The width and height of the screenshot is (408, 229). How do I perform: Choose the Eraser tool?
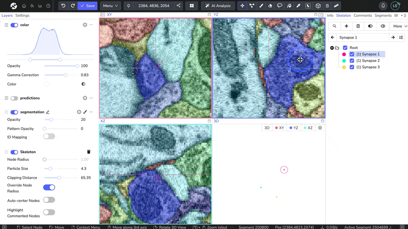270,6
